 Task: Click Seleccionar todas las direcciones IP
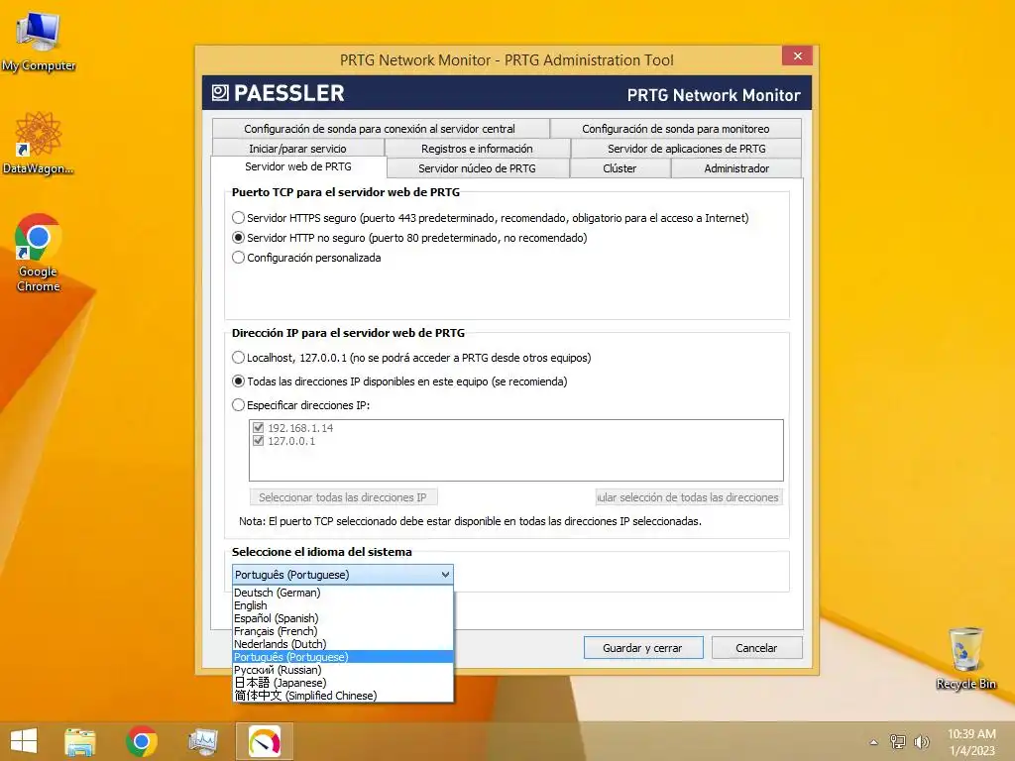pos(343,497)
